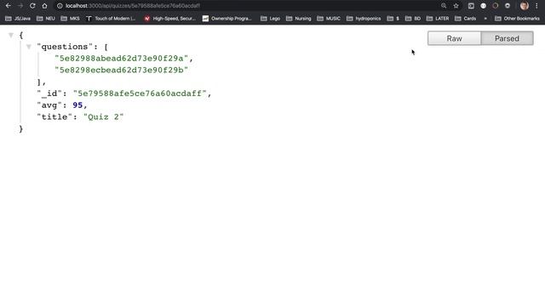Screen dimensions: 545x306
Task: Open the browser home page
Action: [44, 6]
